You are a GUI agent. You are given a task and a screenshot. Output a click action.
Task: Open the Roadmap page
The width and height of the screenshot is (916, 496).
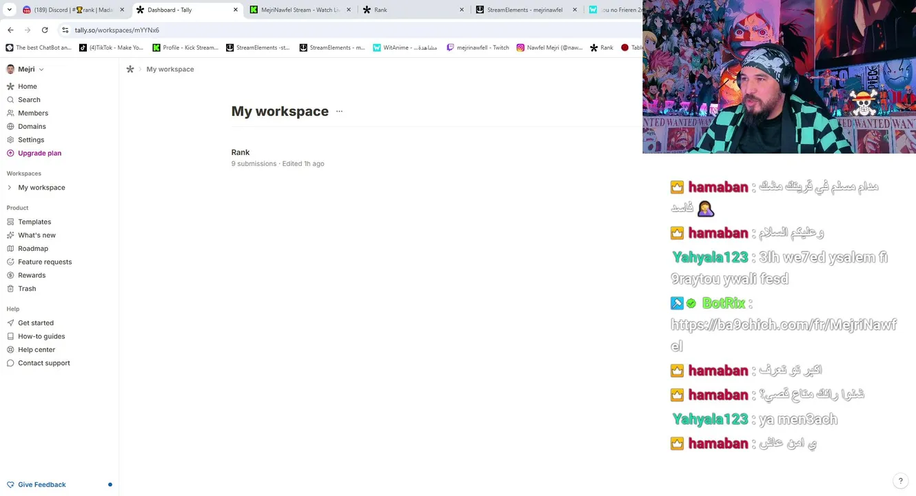[33, 249]
